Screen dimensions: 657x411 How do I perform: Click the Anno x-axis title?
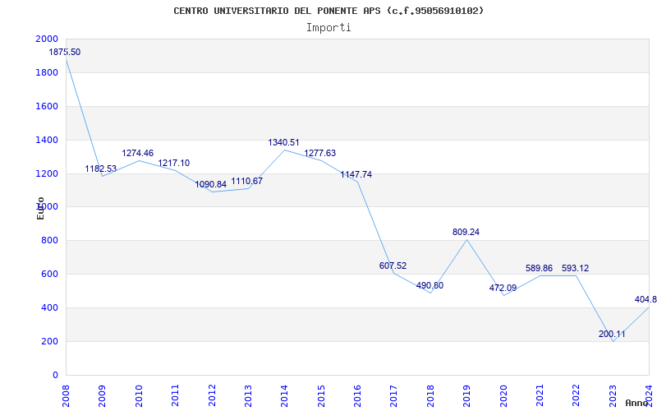coord(636,403)
